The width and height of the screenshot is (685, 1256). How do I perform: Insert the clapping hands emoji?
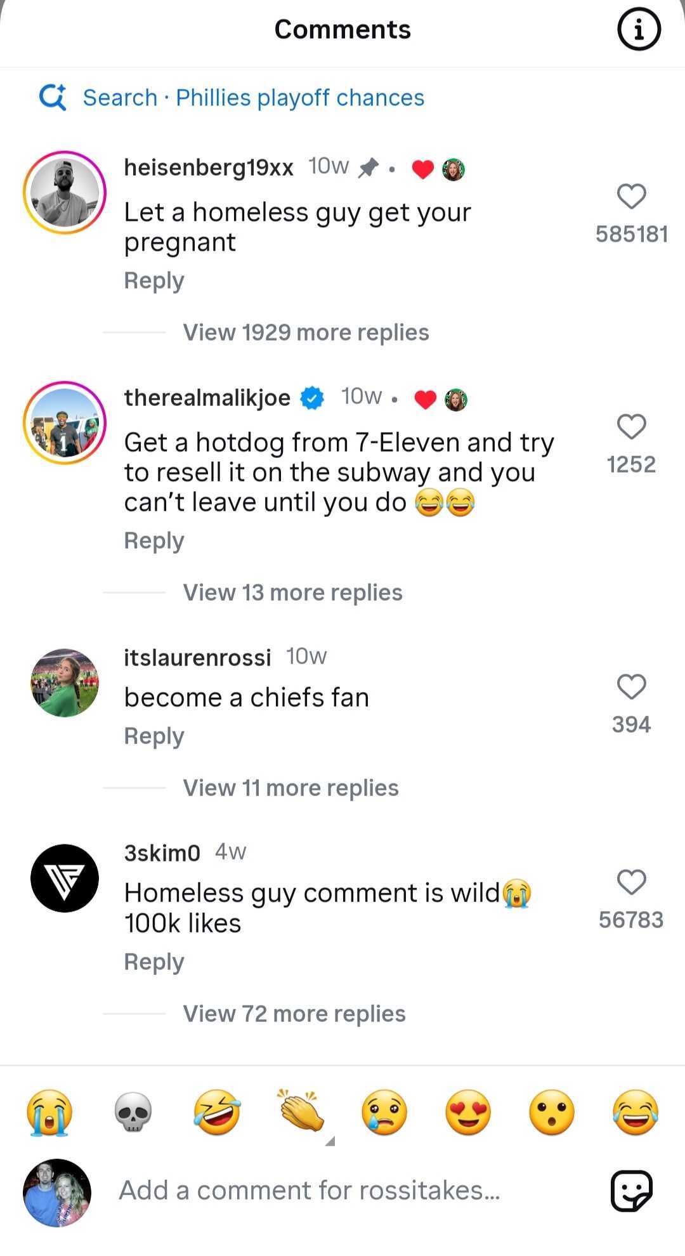[x=301, y=1112]
